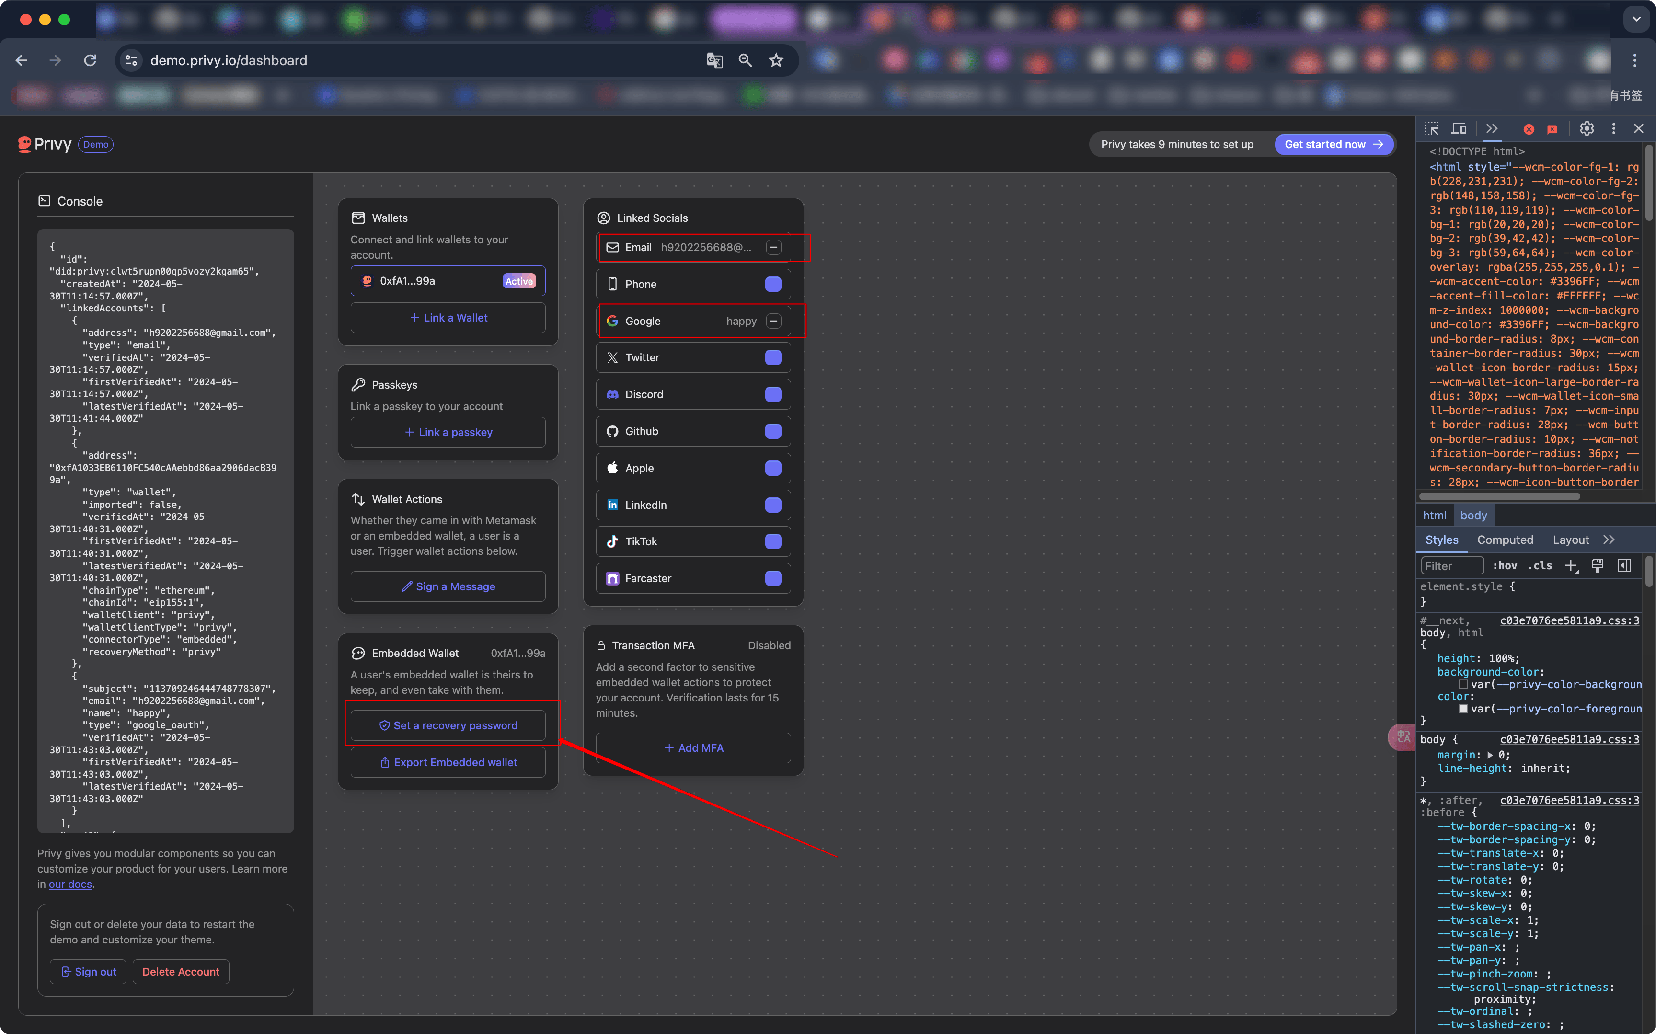Open DevTools settings gear
The height and width of the screenshot is (1034, 1656).
(x=1587, y=128)
